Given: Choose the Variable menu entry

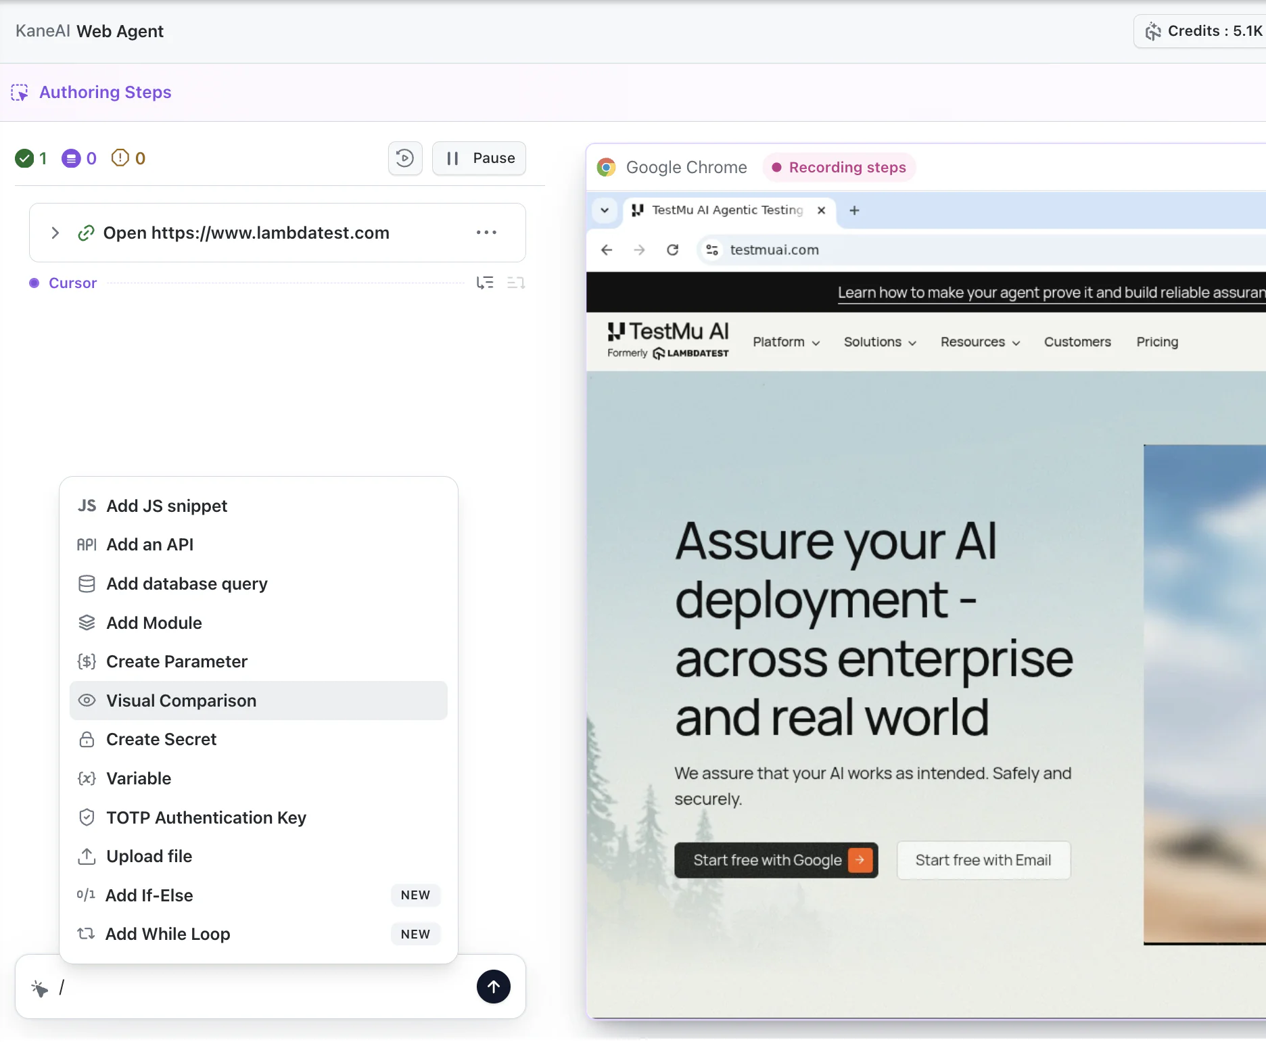Looking at the screenshot, I should (258, 778).
